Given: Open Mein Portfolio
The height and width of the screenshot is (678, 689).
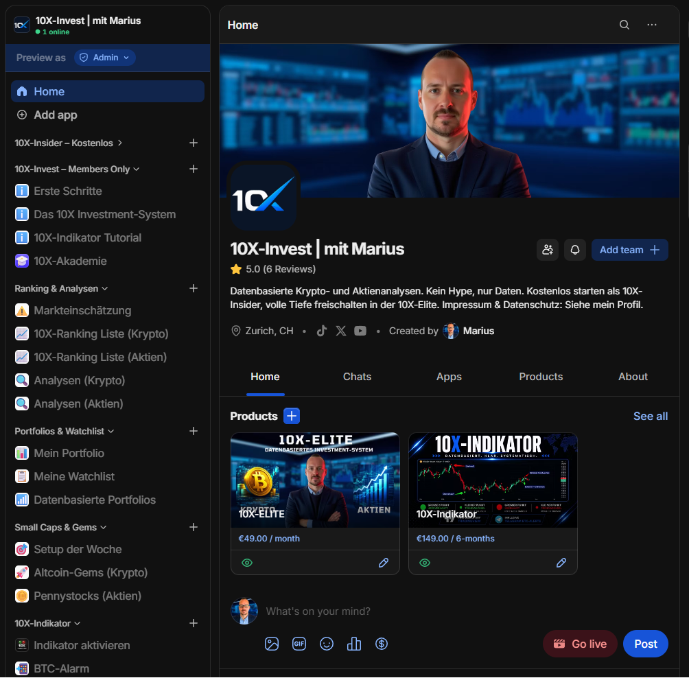Looking at the screenshot, I should [x=108, y=453].
